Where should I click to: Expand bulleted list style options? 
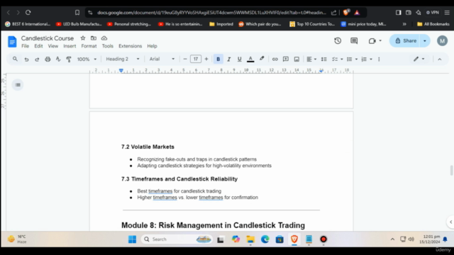[x=356, y=59]
